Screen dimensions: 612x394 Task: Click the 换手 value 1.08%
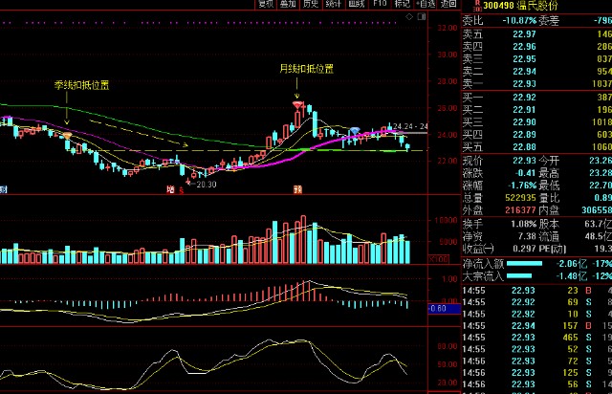(x=523, y=224)
